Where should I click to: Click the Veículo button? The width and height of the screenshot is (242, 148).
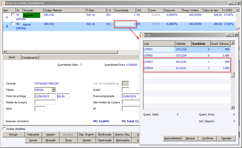click(13, 134)
